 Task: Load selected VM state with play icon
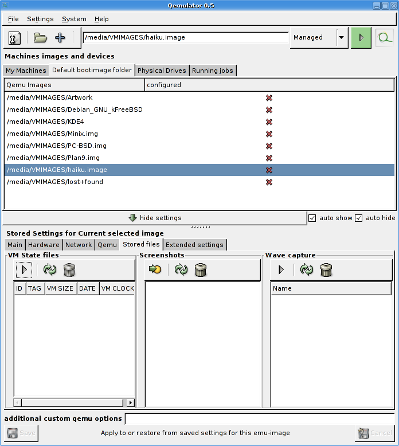pyautogui.click(x=24, y=269)
